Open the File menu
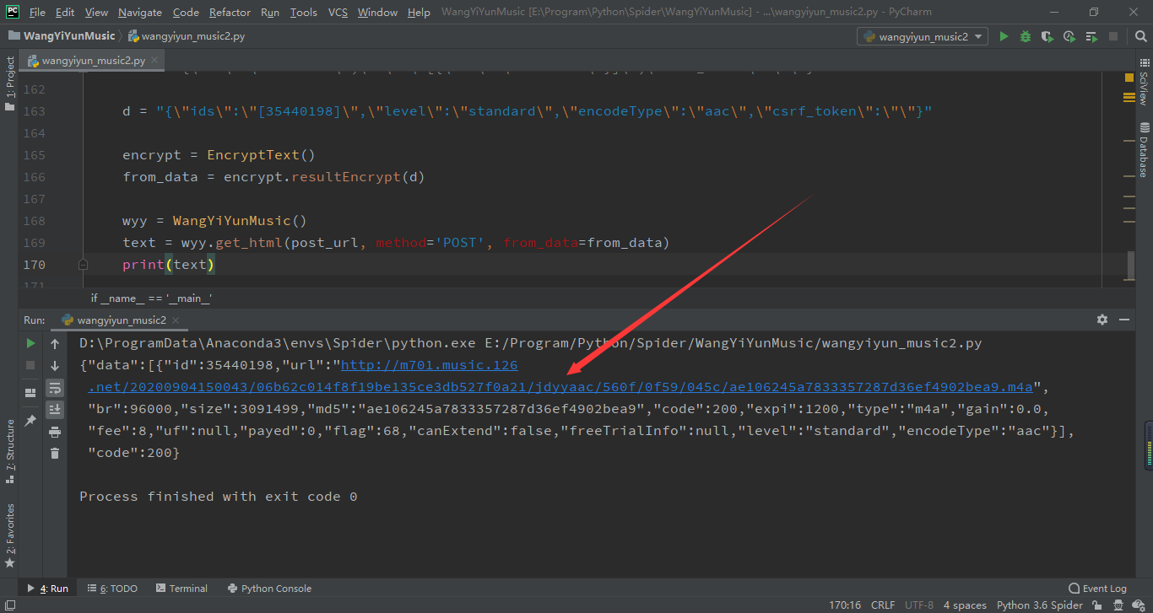 (37, 12)
